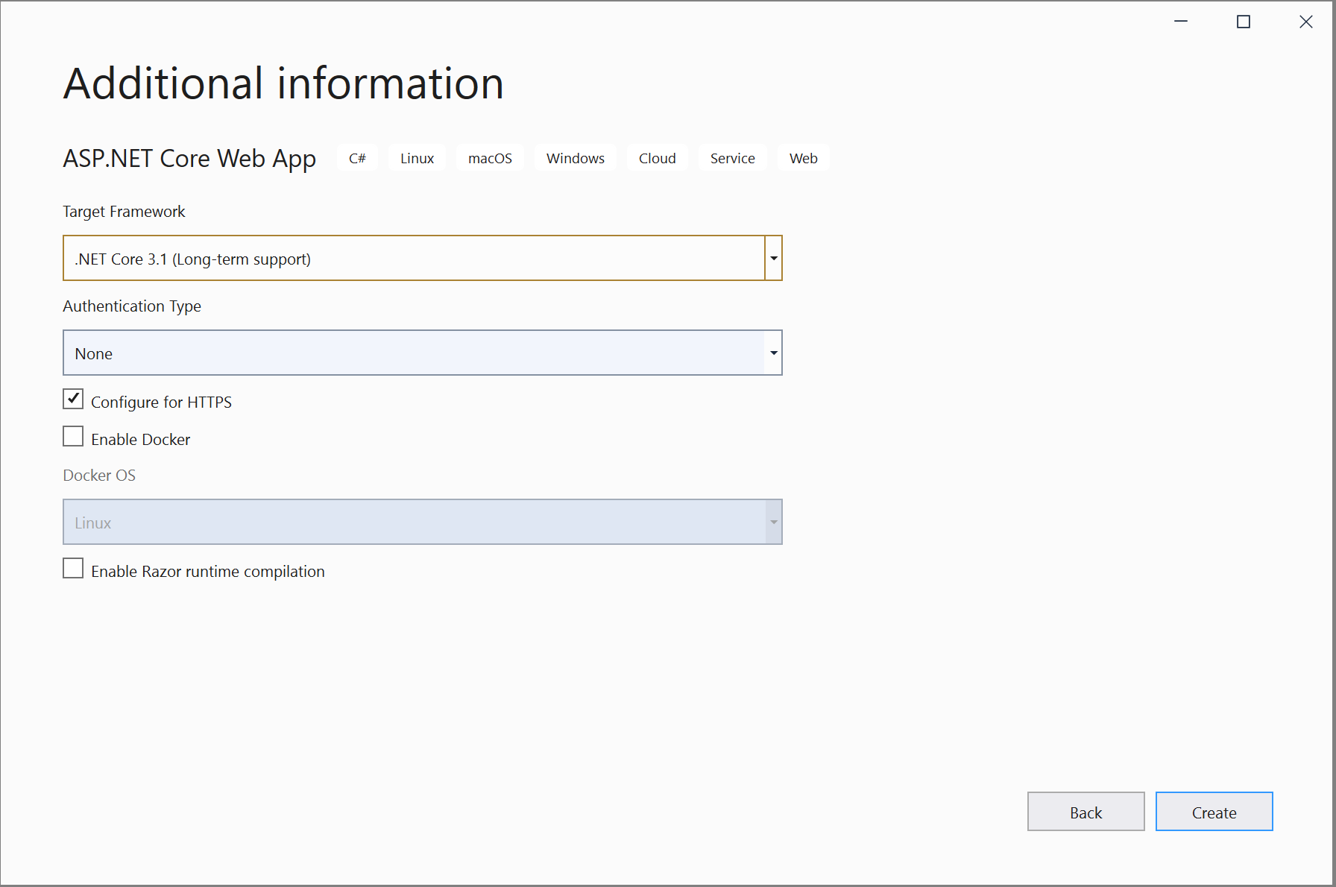Image resolution: width=1336 pixels, height=887 pixels.
Task: Select the Linux tag
Action: pos(417,157)
